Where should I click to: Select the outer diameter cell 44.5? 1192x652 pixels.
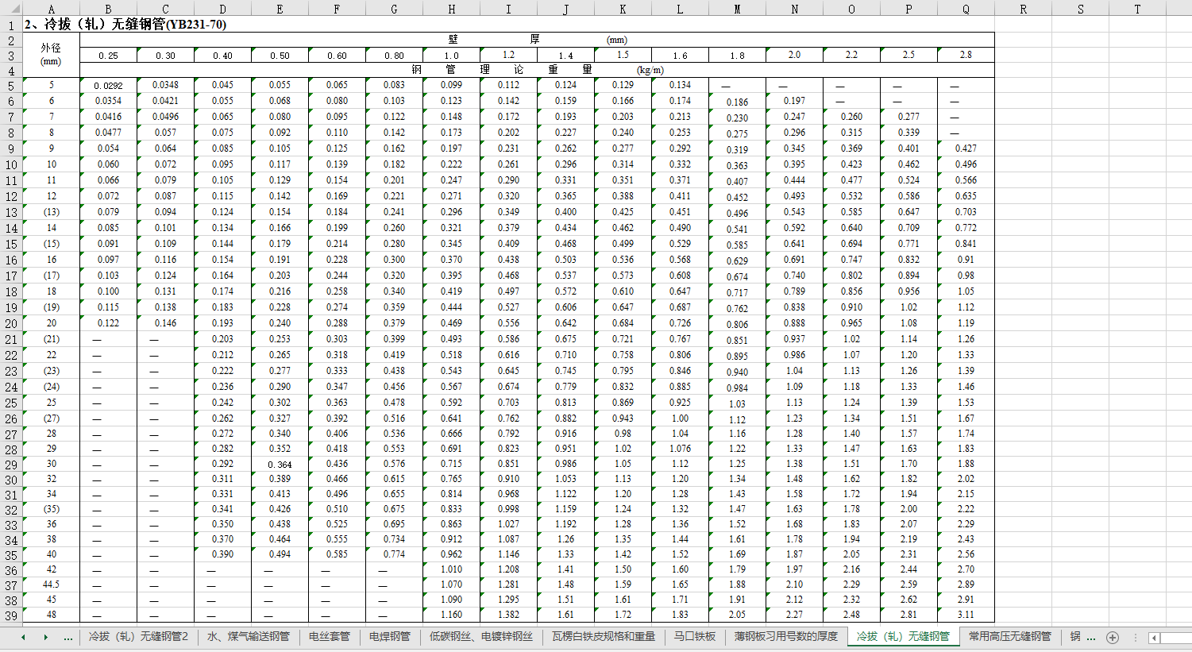[51, 584]
